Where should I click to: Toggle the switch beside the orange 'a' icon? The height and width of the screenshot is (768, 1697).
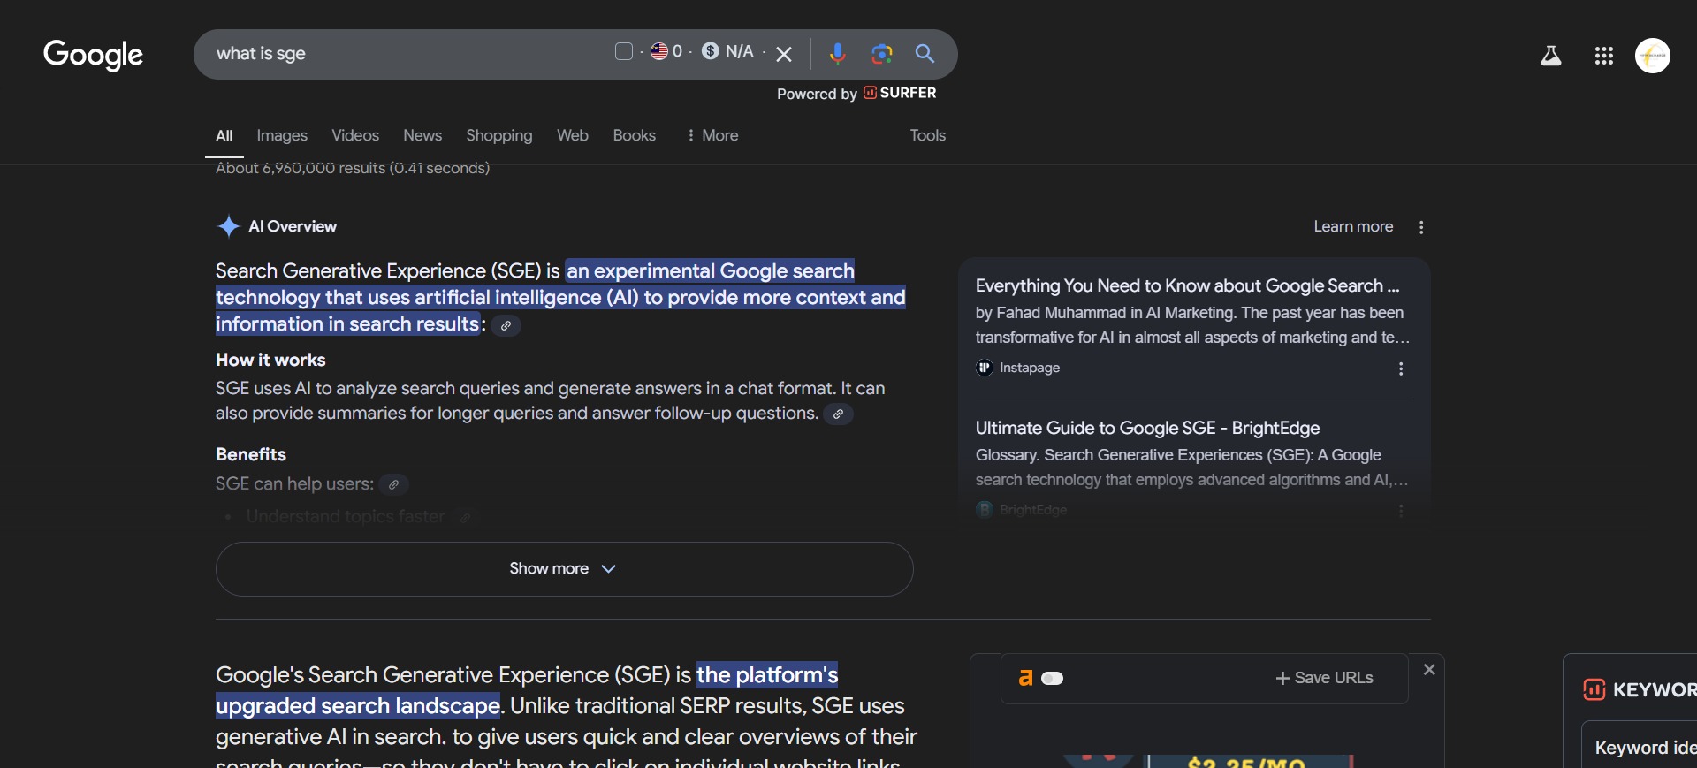pyautogui.click(x=1053, y=678)
